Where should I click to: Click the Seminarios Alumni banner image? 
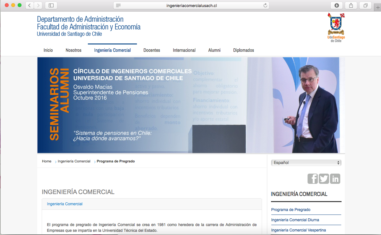[191, 105]
